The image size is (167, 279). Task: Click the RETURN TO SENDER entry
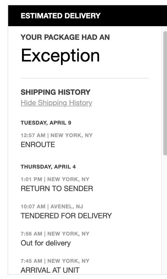point(57,189)
